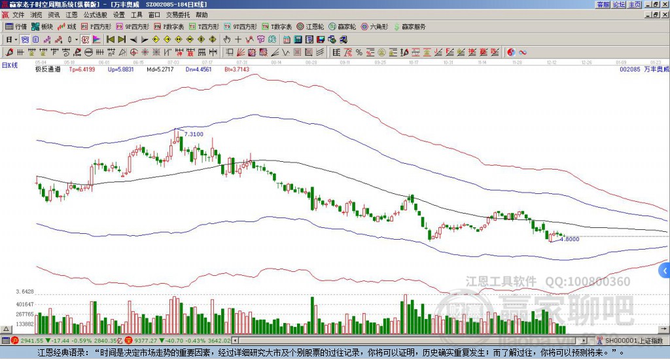Screen dimensions: 670x359
Task: Click the red pen drawing tool icon
Action: click(9, 52)
